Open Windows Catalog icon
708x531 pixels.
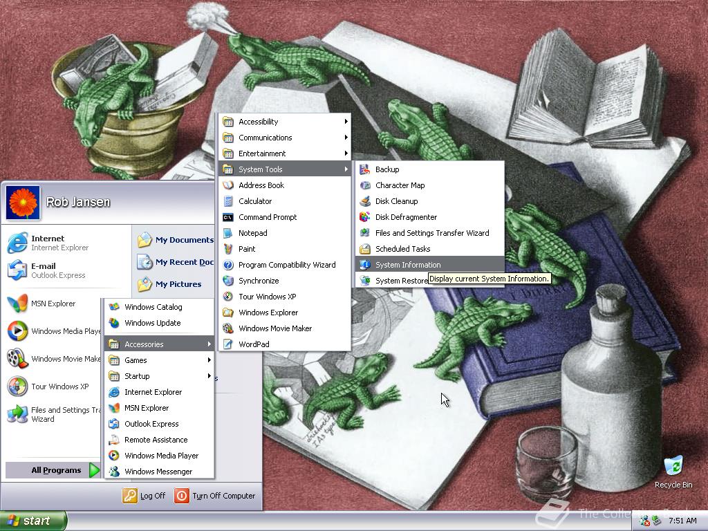pos(114,306)
